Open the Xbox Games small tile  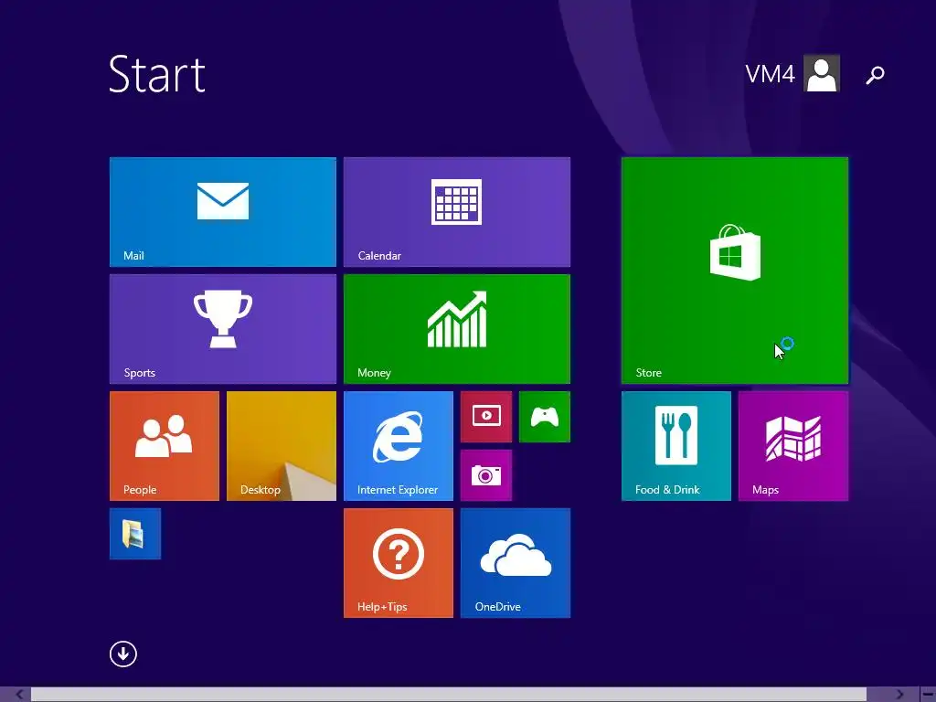point(545,417)
